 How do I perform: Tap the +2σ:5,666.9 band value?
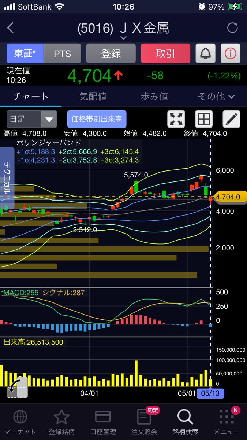coord(77,151)
